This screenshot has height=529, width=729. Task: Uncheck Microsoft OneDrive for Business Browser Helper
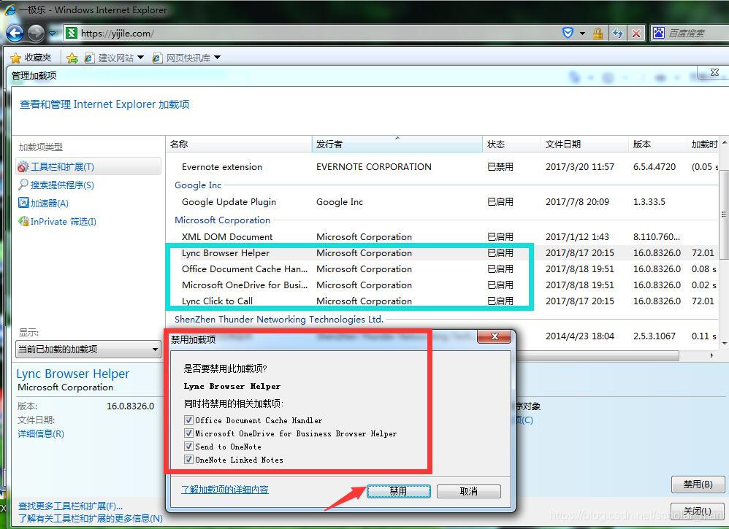(x=188, y=433)
